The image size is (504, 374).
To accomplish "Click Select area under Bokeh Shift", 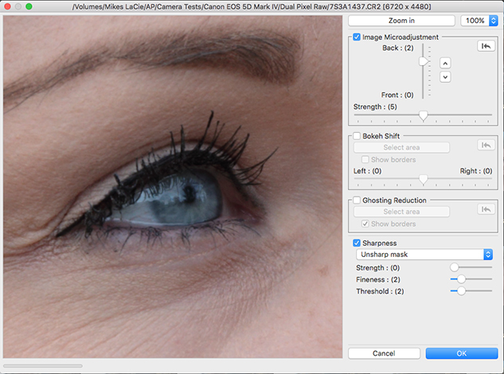I will coord(401,147).
